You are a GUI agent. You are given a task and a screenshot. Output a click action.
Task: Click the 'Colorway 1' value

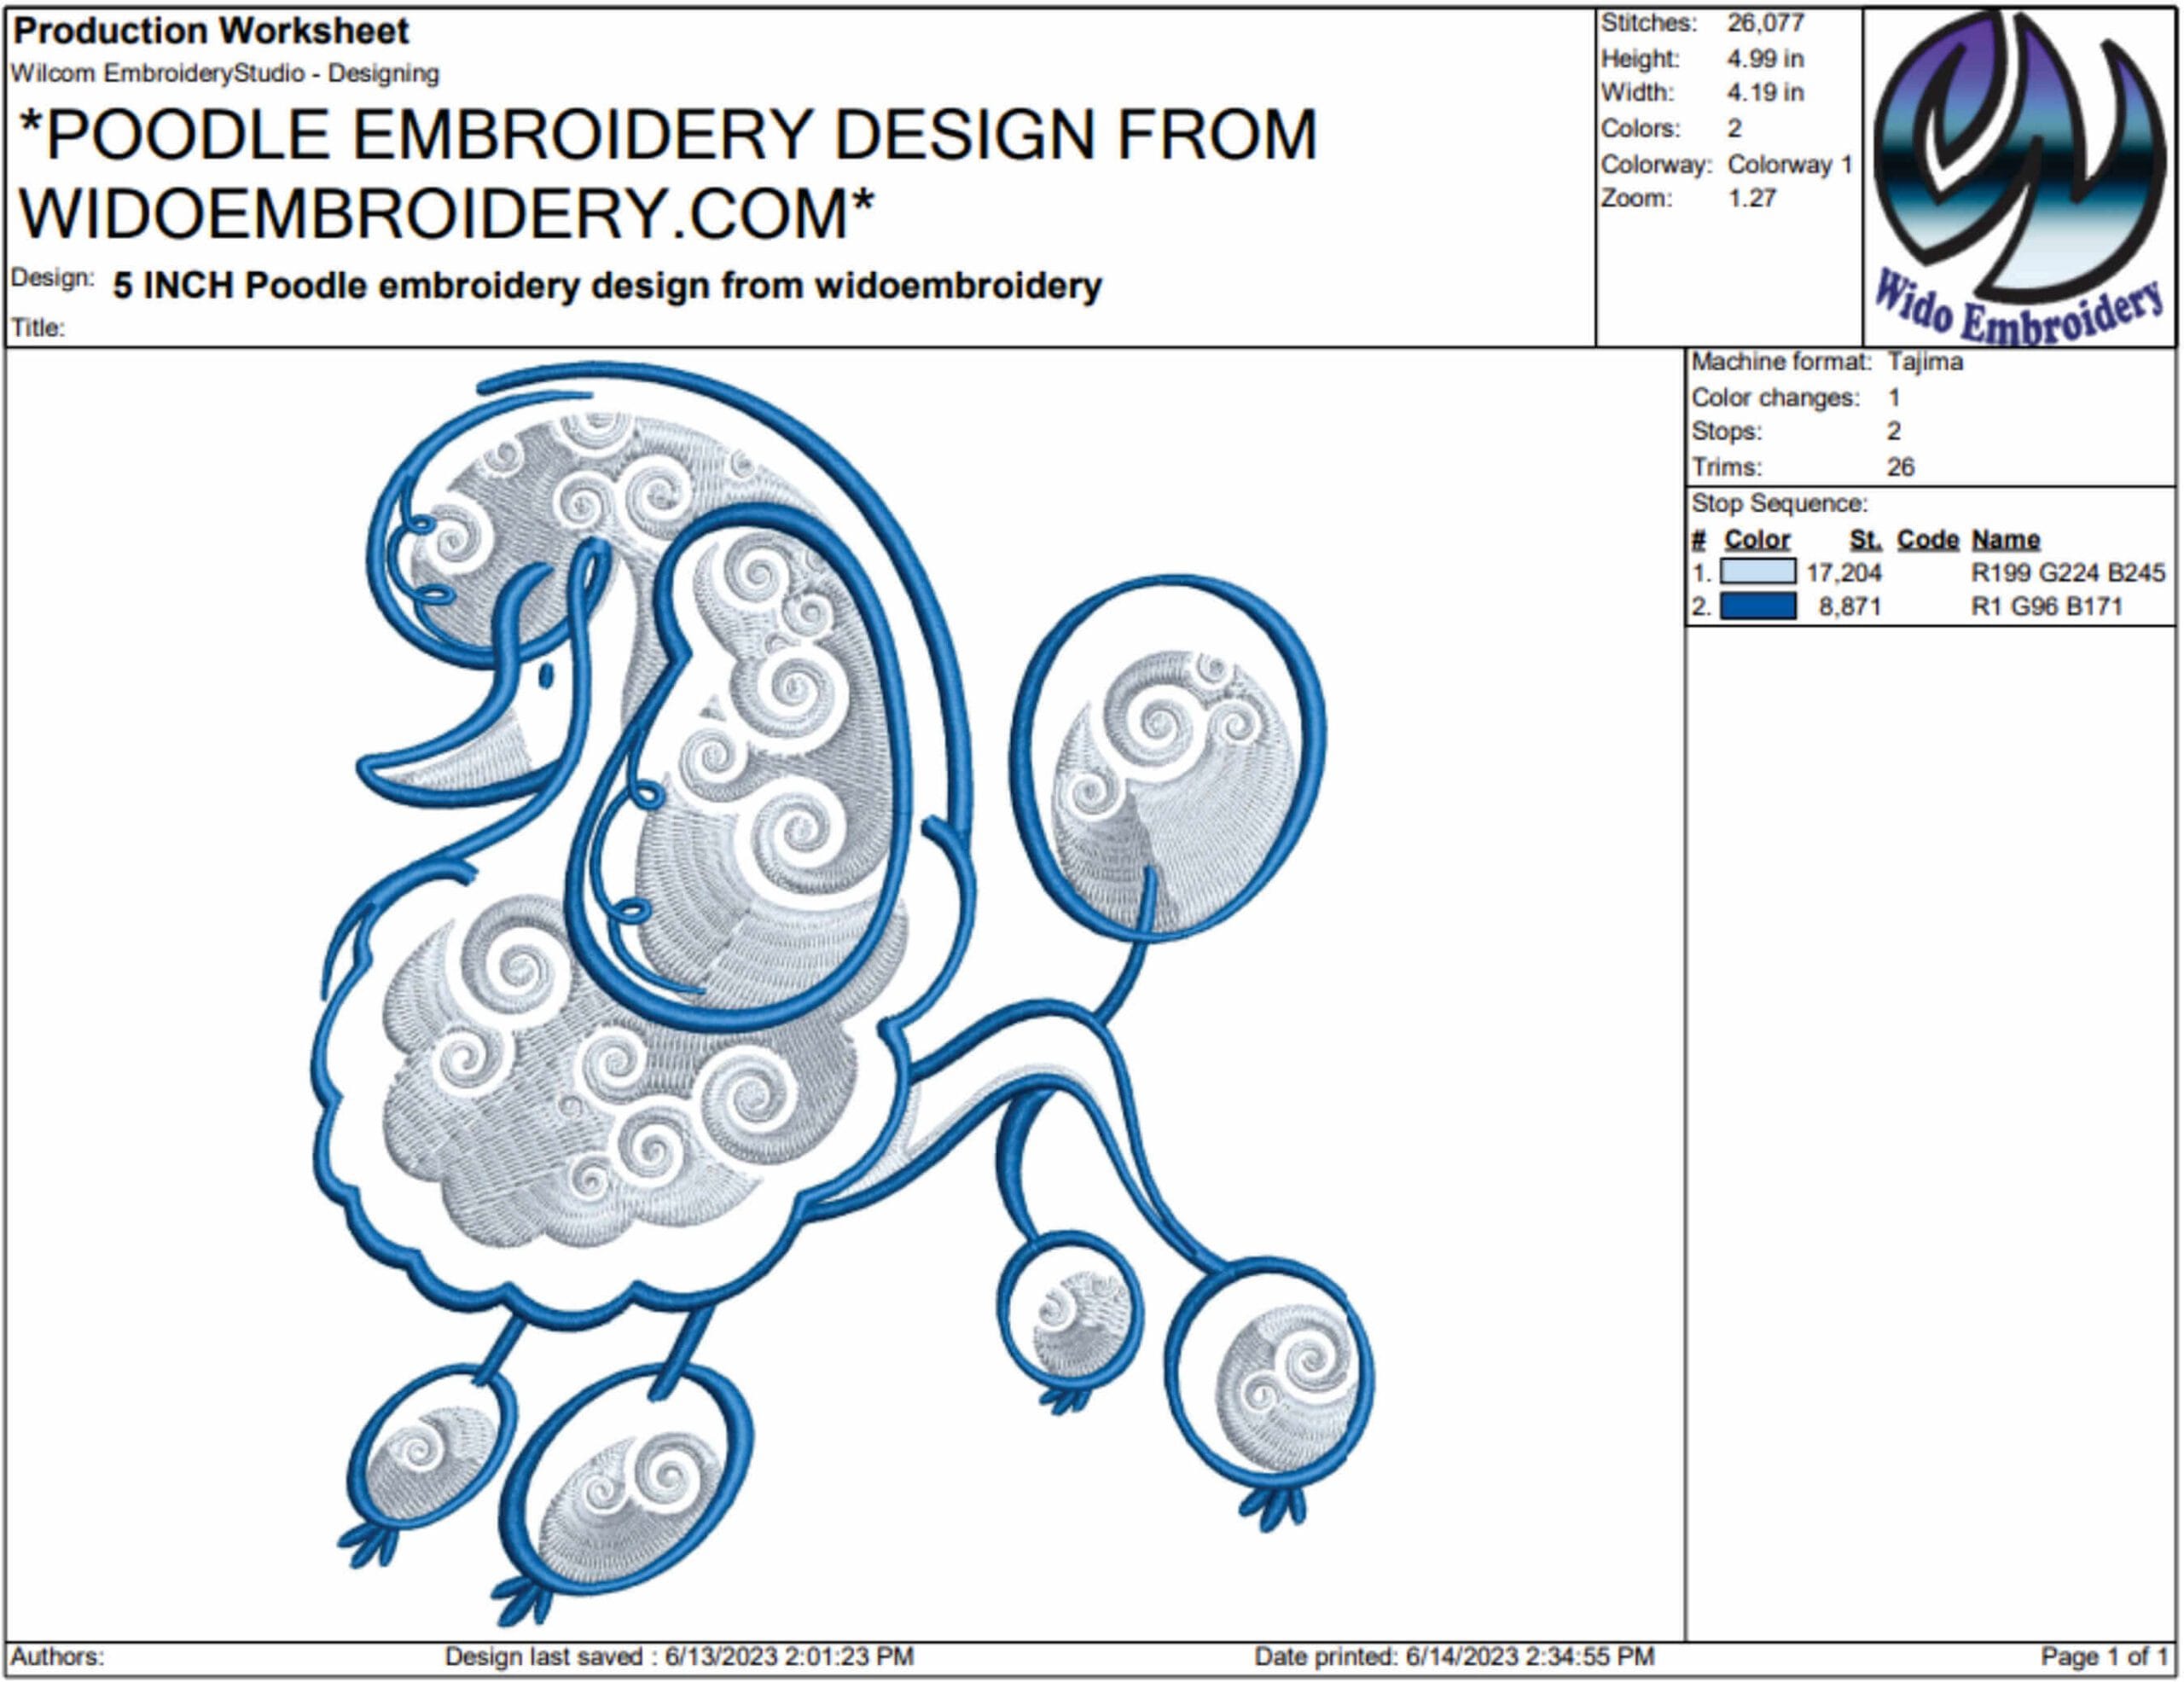(x=1790, y=164)
